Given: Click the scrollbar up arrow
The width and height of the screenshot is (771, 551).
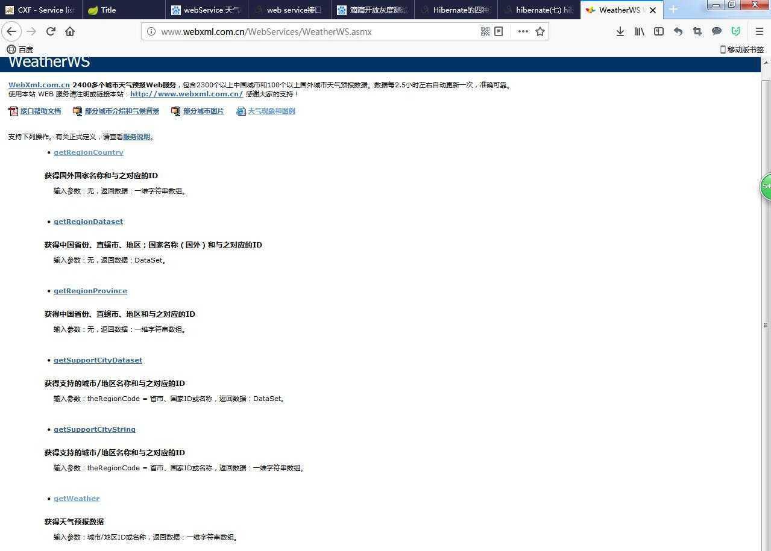Looking at the screenshot, I should 766,63.
